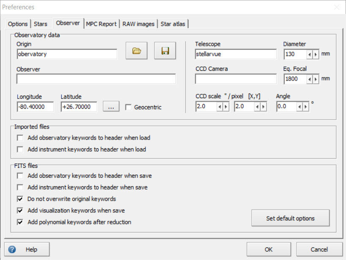Switch to the Stars tab
The width and height of the screenshot is (346, 260).
click(41, 24)
